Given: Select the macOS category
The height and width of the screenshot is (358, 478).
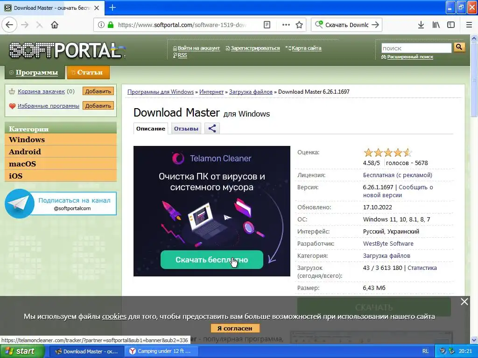Looking at the screenshot, I should pyautogui.click(x=61, y=164).
